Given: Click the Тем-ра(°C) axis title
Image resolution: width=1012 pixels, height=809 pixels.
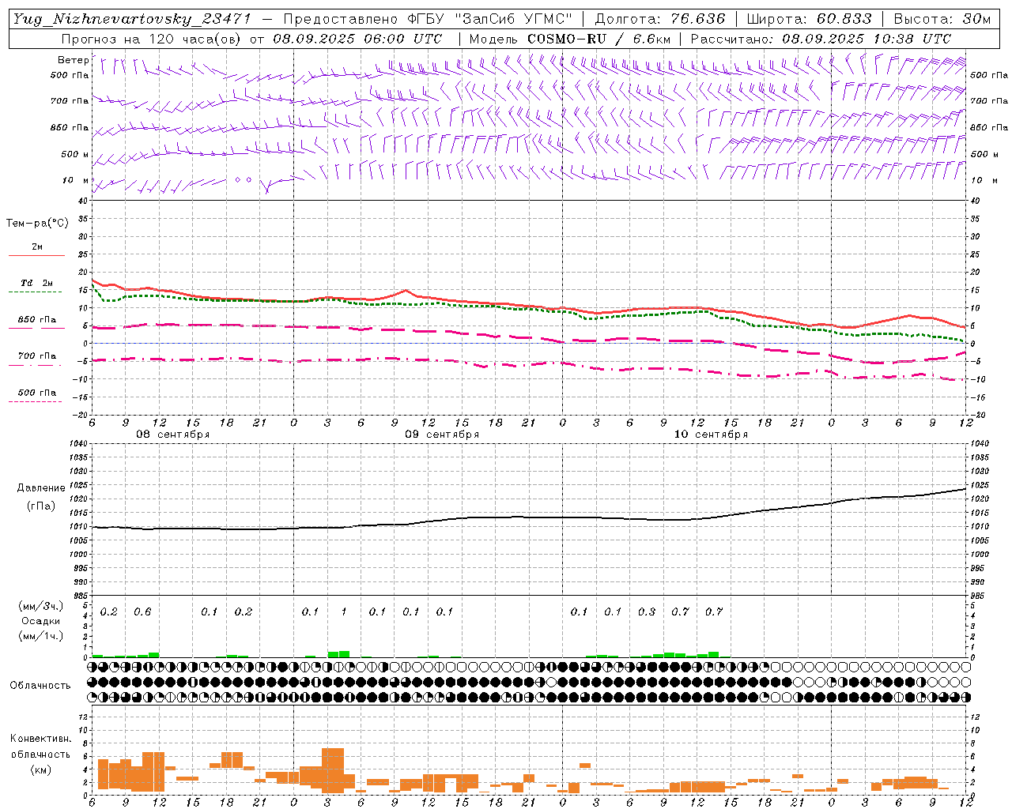Looking at the screenshot, I should (37, 224).
